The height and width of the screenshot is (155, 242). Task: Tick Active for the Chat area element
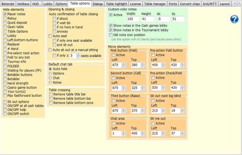(113, 123)
